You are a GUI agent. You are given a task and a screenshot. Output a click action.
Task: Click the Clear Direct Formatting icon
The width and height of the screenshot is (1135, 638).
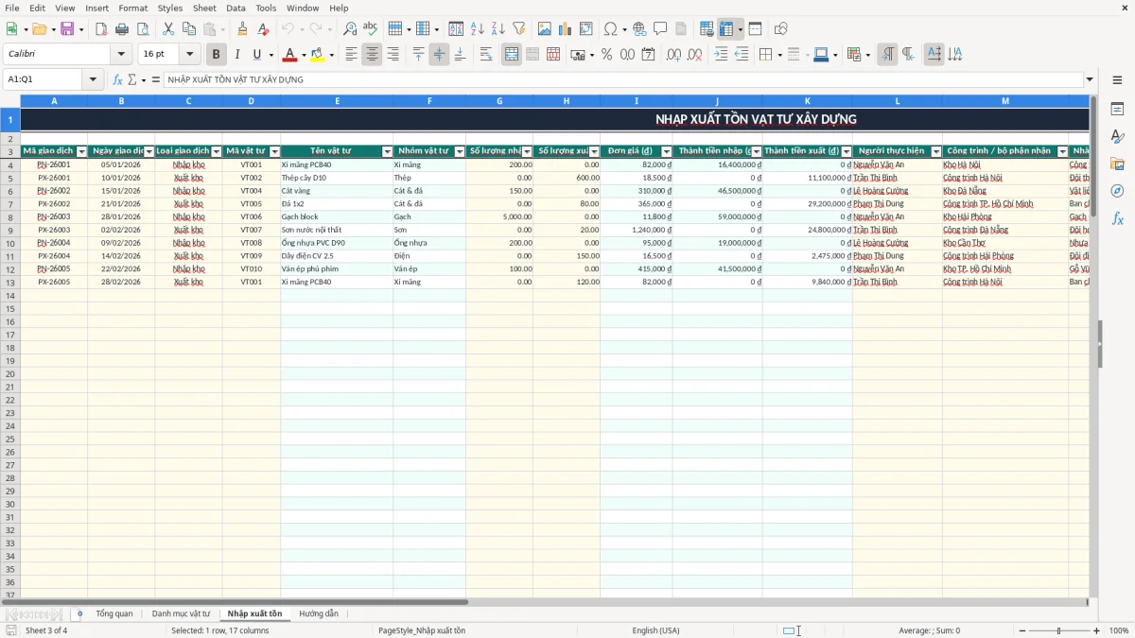click(x=264, y=29)
